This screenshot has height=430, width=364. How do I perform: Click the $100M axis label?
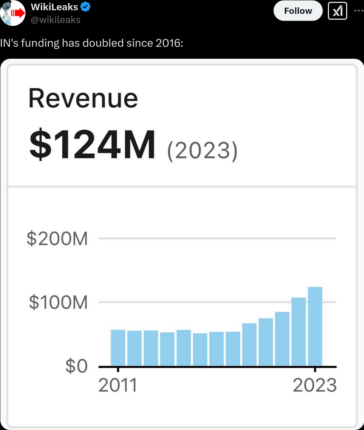(58, 302)
